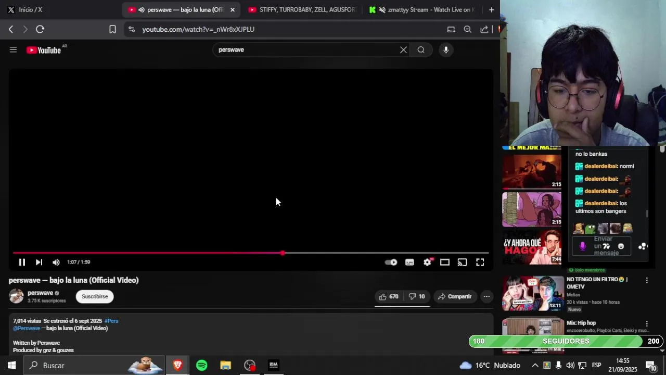Run search with the magnifier button

pos(421,50)
